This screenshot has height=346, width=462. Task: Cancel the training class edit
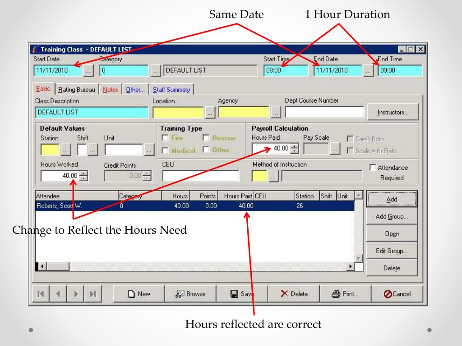click(x=397, y=294)
